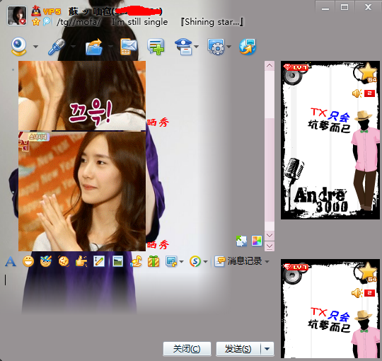Click QQ penguin icon beside VIP5
This screenshot has width=382, height=361.
click(36, 11)
